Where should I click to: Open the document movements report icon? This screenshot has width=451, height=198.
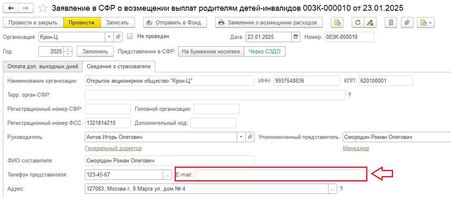(391, 22)
